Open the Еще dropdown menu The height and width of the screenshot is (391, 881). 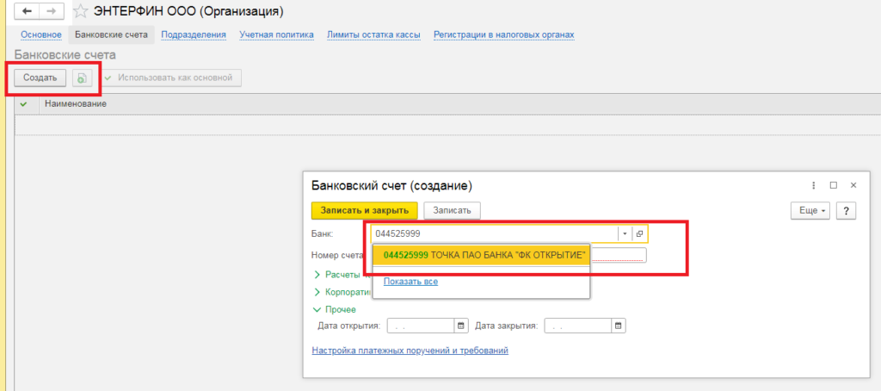point(810,211)
